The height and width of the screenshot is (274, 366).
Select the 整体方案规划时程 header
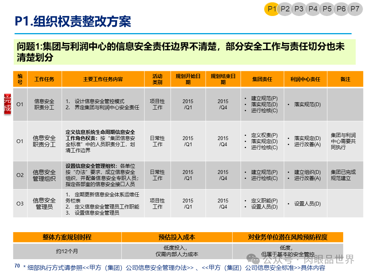point(67,237)
